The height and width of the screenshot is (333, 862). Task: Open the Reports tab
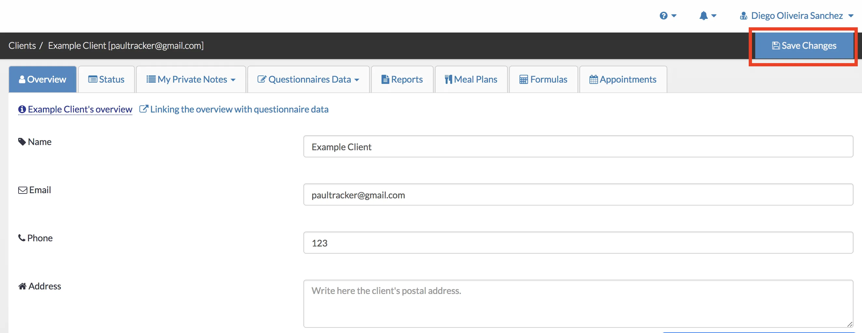tap(402, 80)
